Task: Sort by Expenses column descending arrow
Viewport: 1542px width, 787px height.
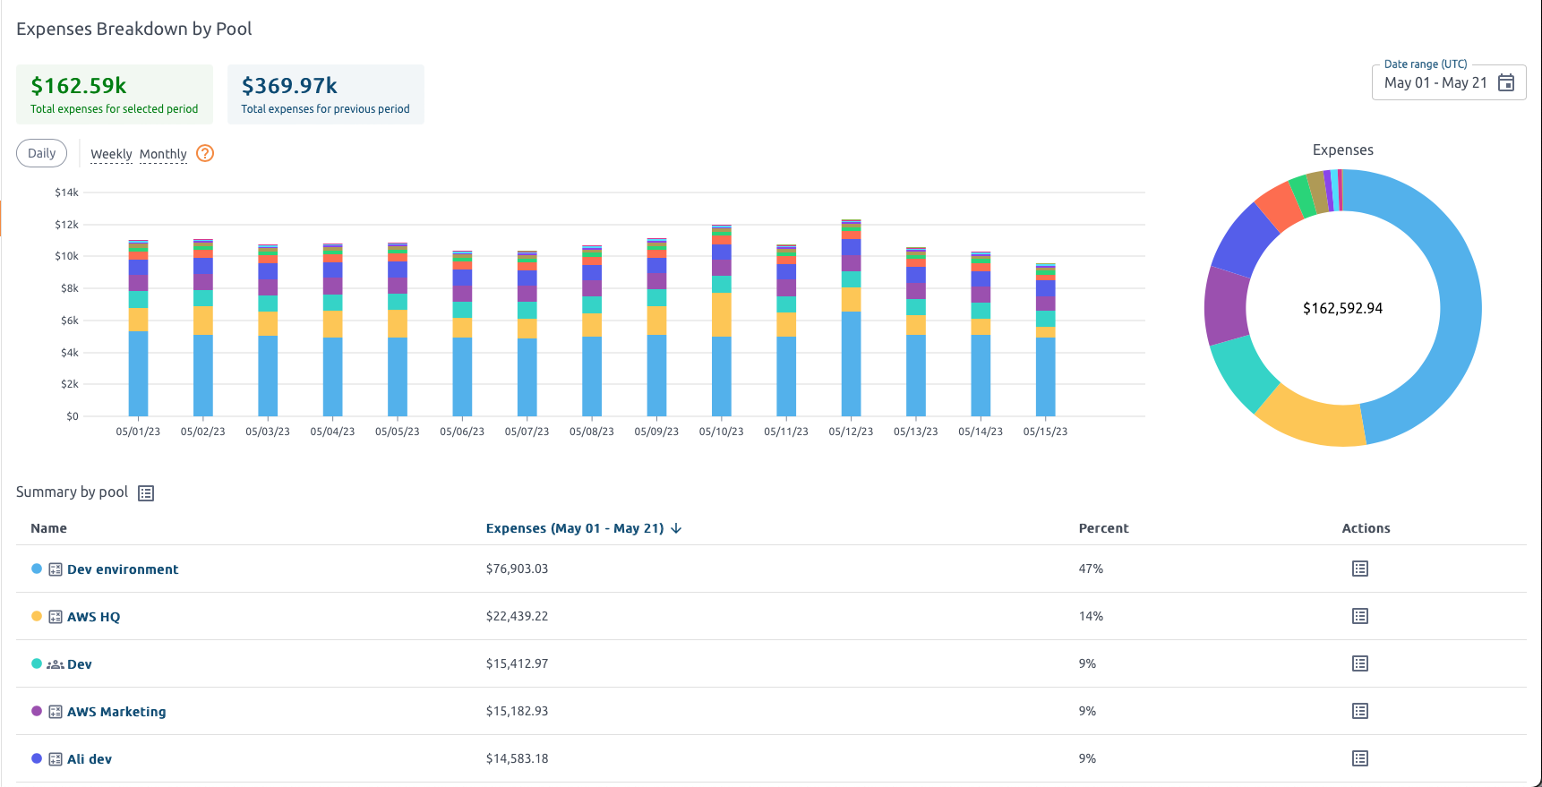Action: pos(676,528)
